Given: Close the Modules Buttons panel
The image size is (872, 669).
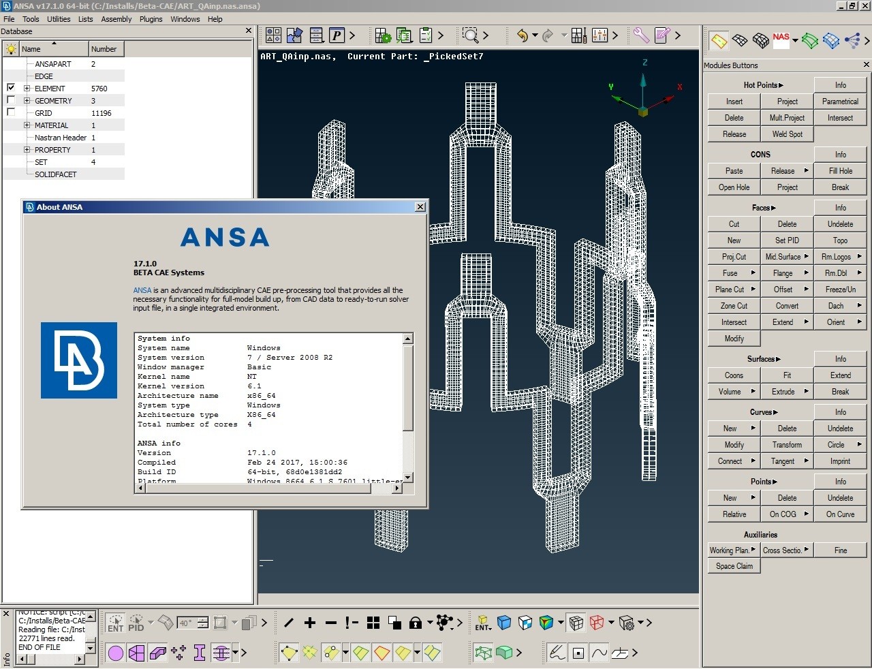Looking at the screenshot, I should 866,65.
